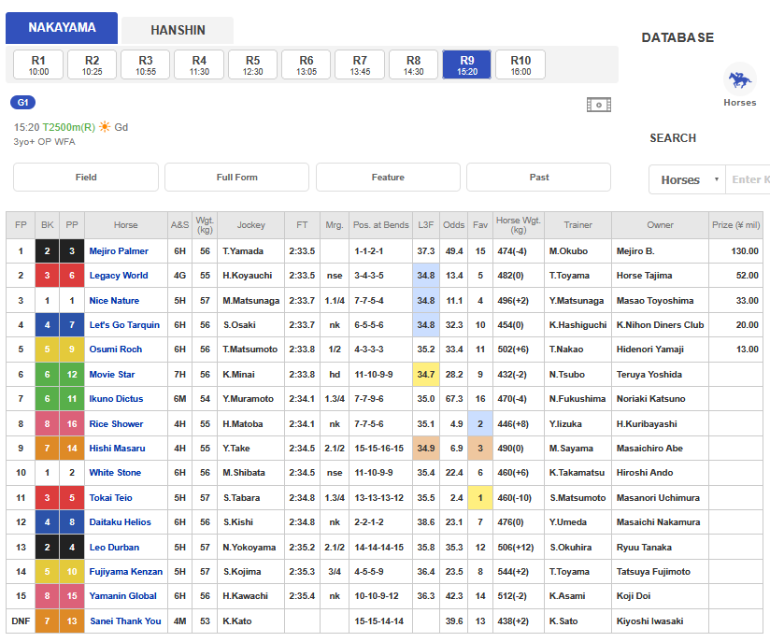Open the Full Form view
This screenshot has height=642, width=770.
point(236,178)
